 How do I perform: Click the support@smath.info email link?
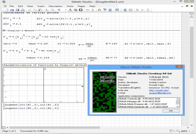coord(160,93)
